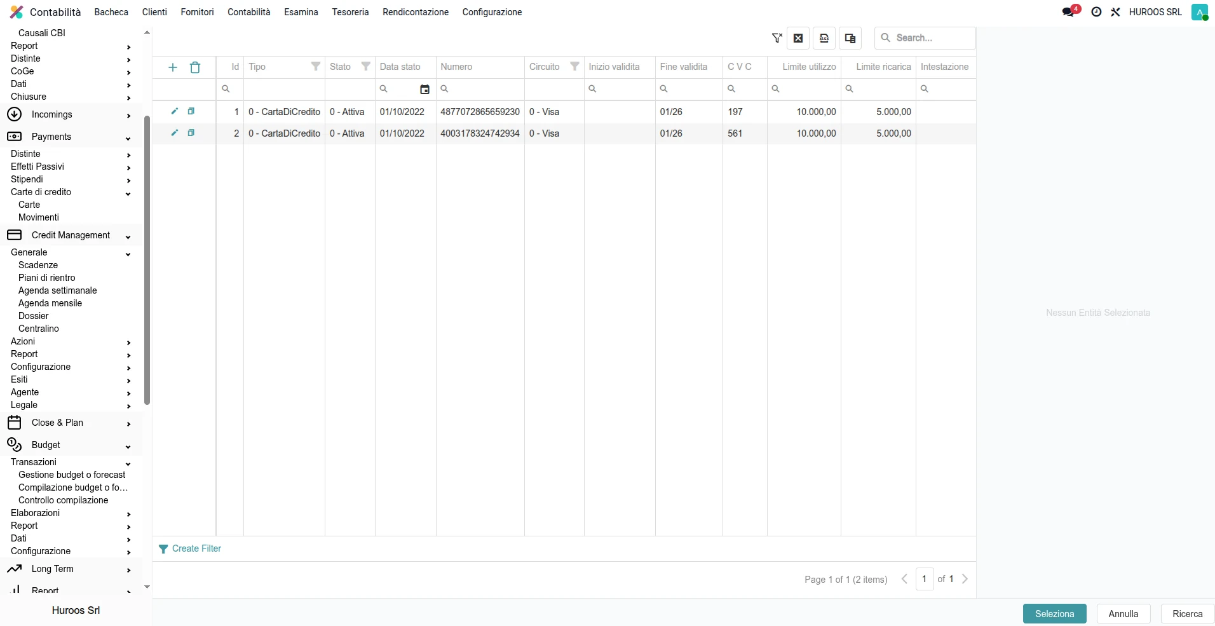
Task: Click the HUROOS SRL company selector
Action: coord(1155,12)
